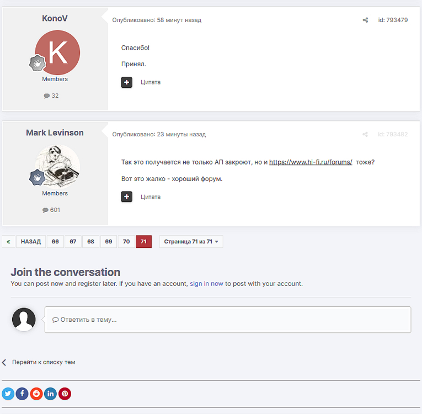
Task: Click plus multiquote icon on Mark Levinson's post
Action: [127, 197]
